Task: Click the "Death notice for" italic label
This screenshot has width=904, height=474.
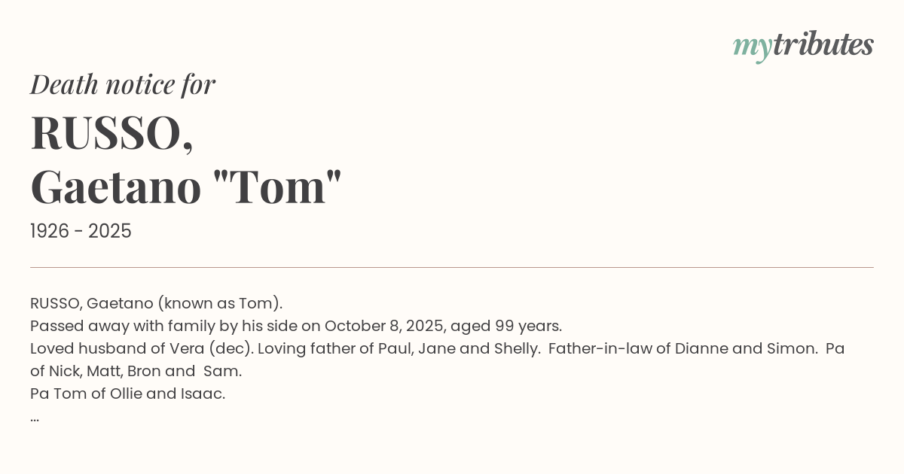Action: point(123,84)
